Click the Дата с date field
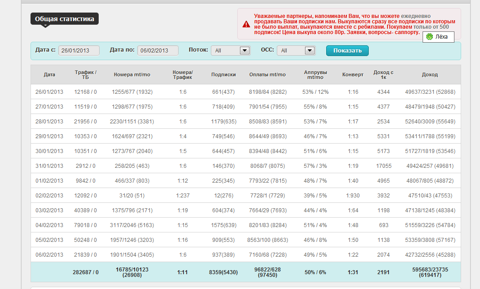480x289 pixels. click(x=79, y=51)
